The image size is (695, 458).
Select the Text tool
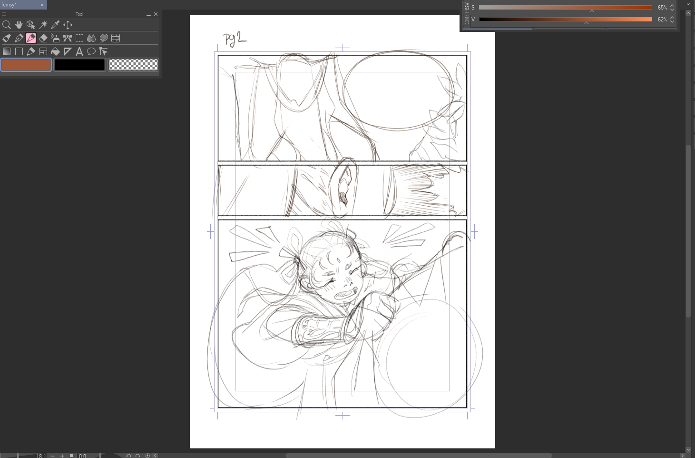pos(79,51)
